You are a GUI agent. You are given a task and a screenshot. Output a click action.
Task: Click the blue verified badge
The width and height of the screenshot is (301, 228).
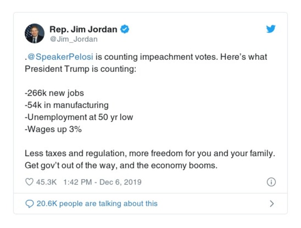[125, 29]
